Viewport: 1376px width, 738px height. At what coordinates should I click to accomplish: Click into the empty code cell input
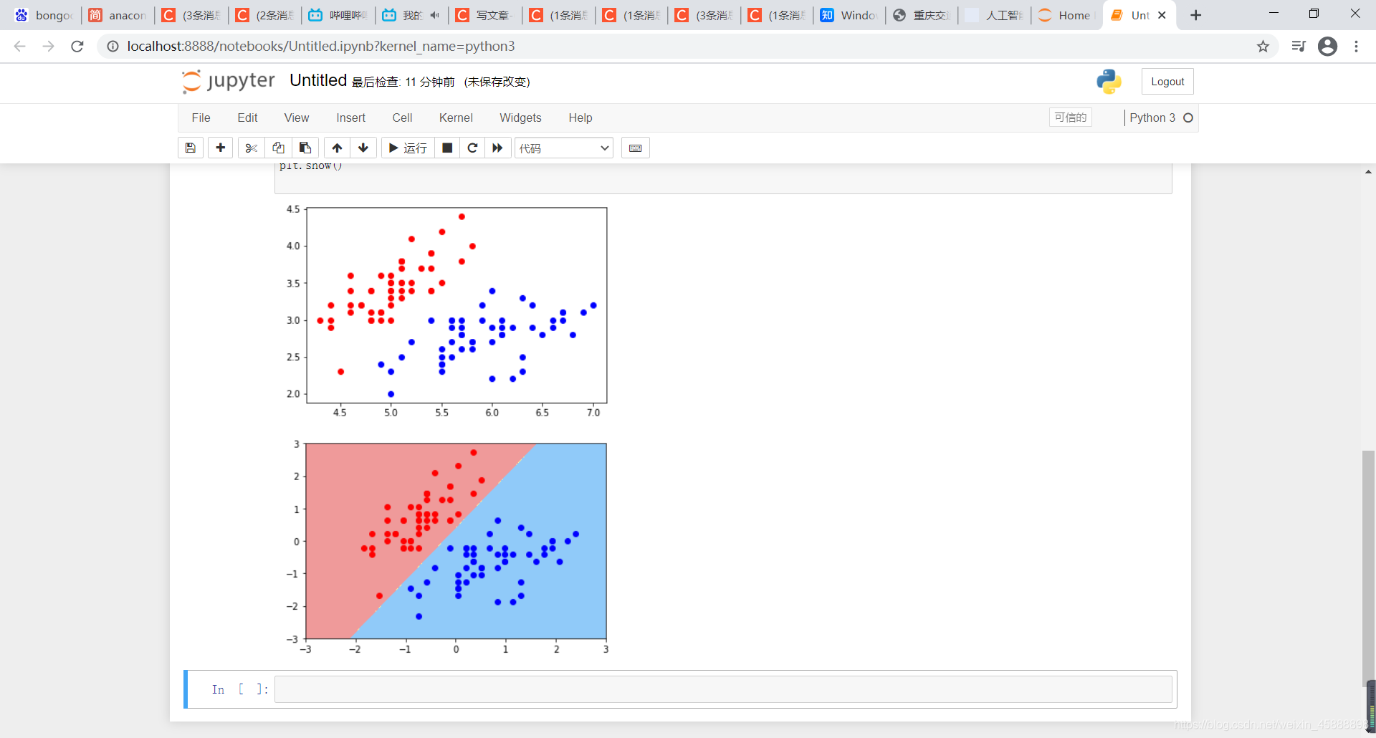(x=723, y=689)
